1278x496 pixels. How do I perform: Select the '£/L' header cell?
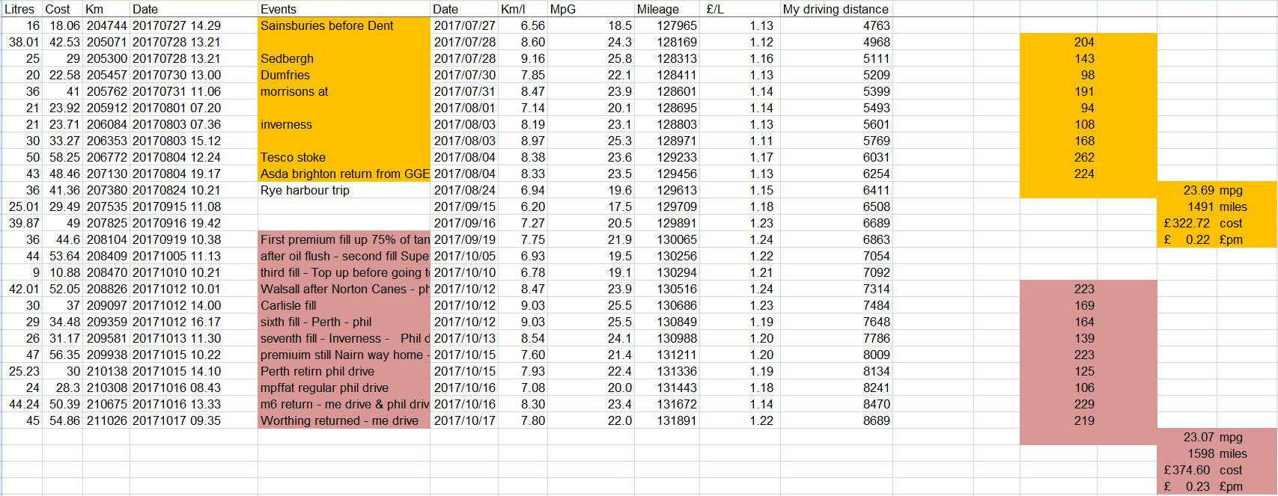coord(740,9)
